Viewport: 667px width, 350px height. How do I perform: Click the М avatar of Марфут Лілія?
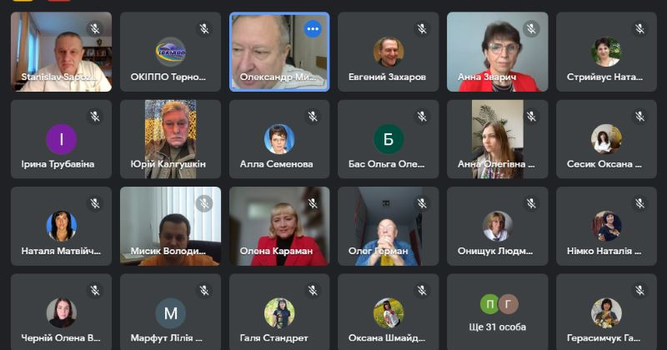(170, 313)
